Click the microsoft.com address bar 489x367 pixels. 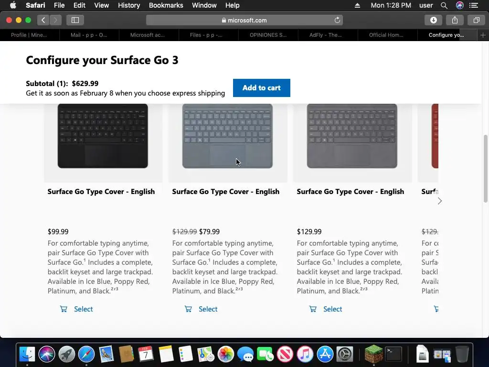[x=244, y=20]
